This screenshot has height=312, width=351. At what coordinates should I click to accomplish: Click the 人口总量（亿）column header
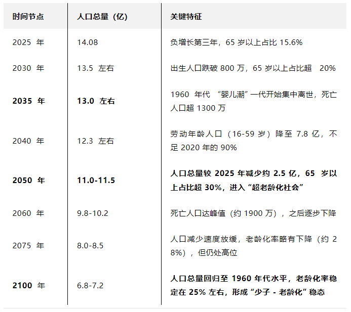click(x=102, y=17)
